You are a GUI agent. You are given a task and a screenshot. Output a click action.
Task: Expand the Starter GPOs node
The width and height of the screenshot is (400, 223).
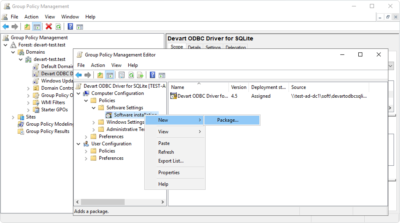pyautogui.click(x=28, y=110)
